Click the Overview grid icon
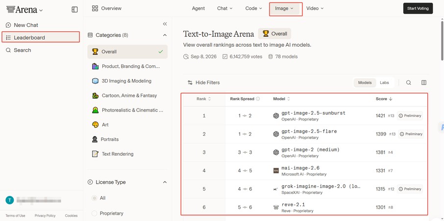 (x=95, y=8)
